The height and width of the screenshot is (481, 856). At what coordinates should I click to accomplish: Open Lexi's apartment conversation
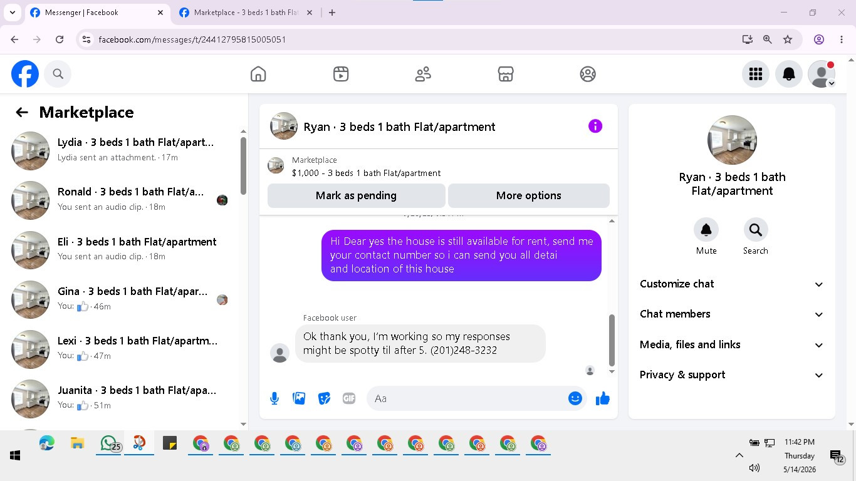pyautogui.click(x=120, y=349)
